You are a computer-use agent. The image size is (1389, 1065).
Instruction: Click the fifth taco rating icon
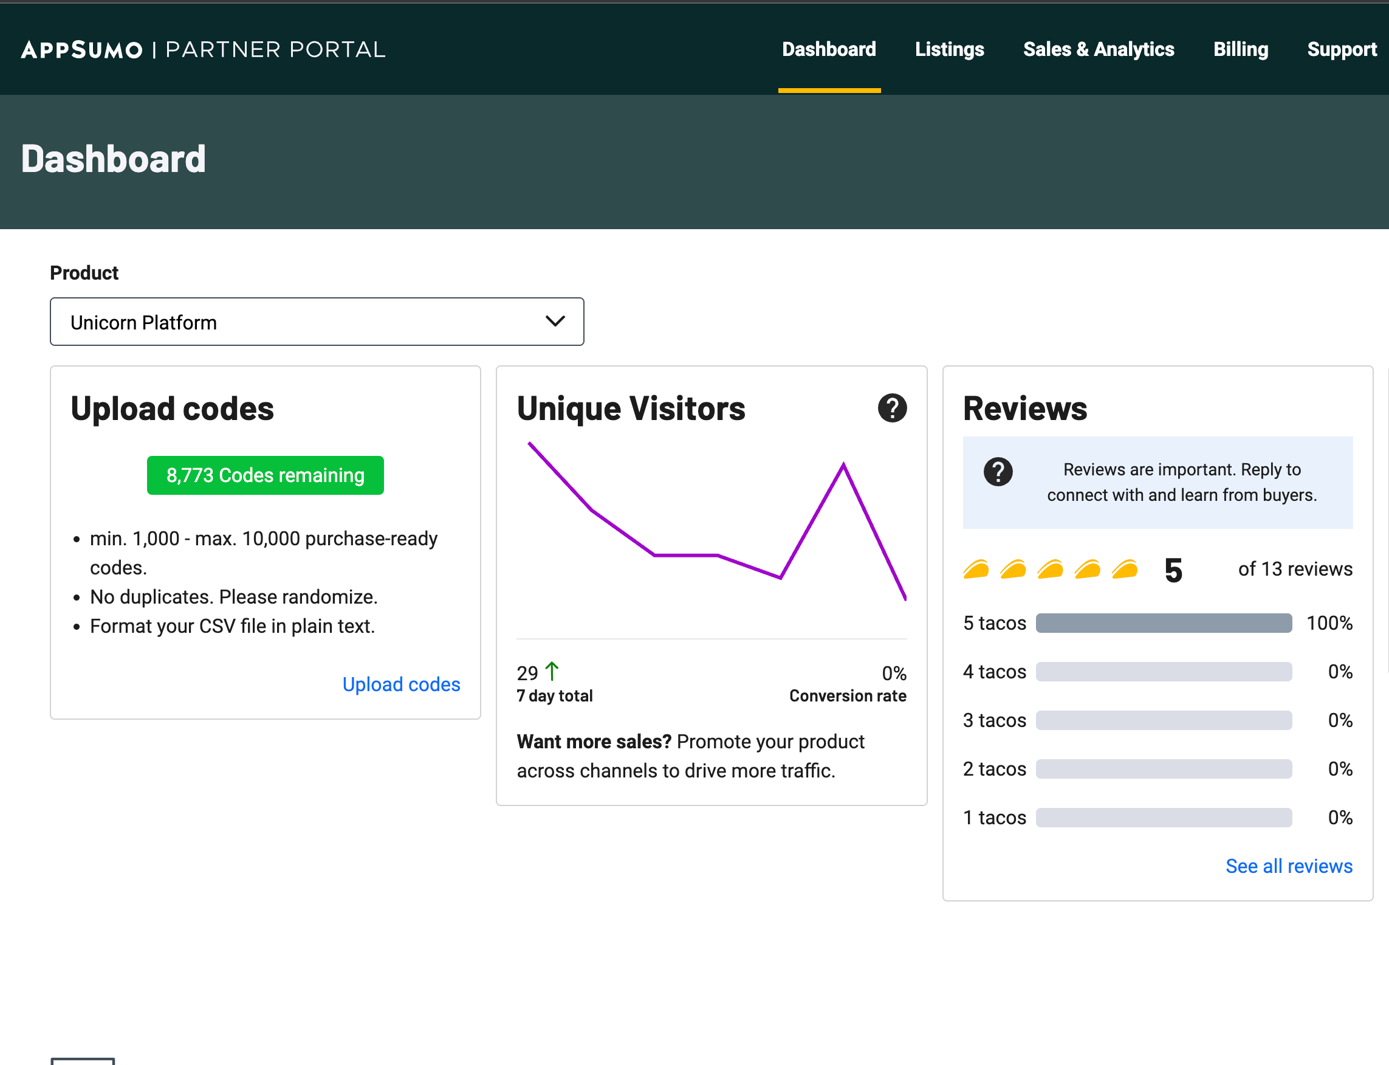[1125, 569]
